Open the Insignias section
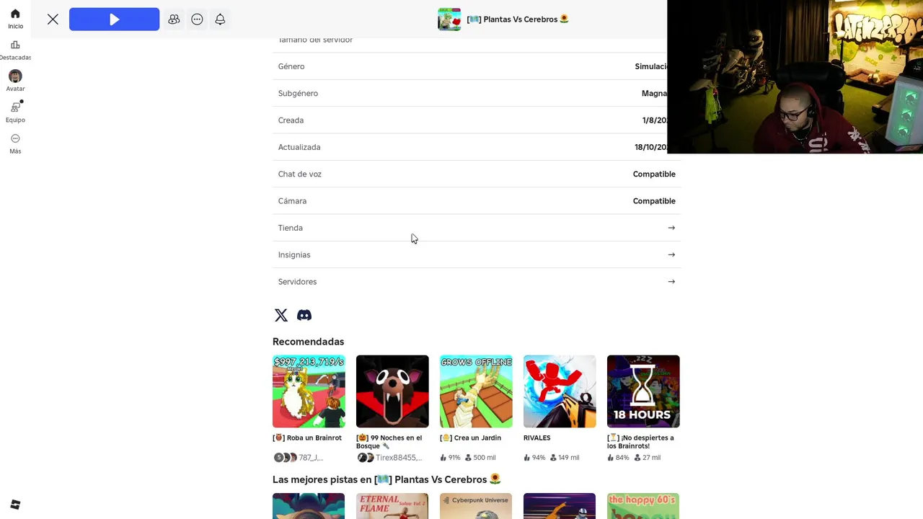 click(476, 254)
